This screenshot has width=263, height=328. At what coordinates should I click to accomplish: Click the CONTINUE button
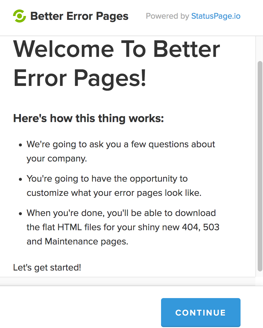pos(201,312)
